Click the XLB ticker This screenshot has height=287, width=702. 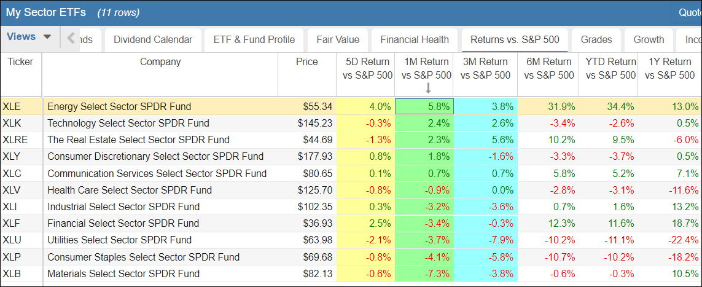pyautogui.click(x=11, y=273)
